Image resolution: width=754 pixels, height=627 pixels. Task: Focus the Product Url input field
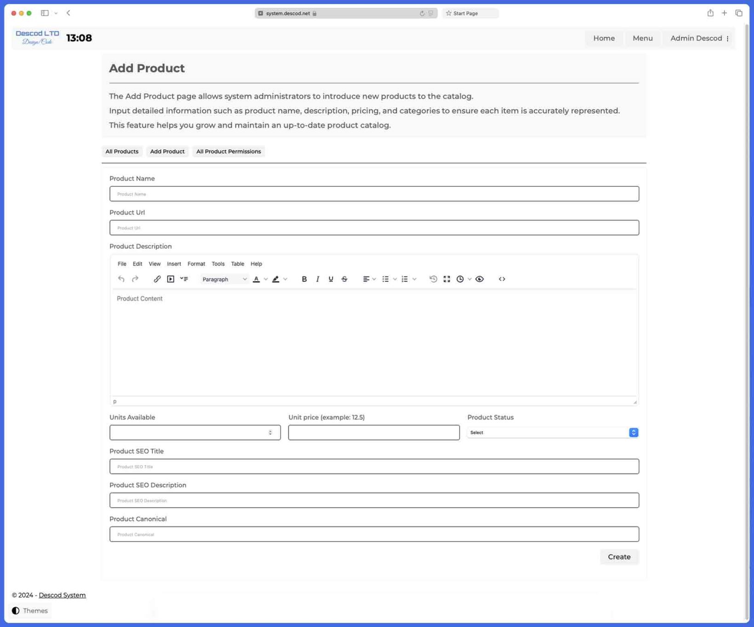coord(374,228)
